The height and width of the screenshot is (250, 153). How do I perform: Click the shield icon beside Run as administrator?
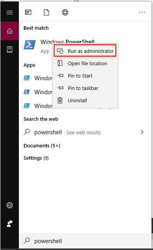click(x=60, y=51)
